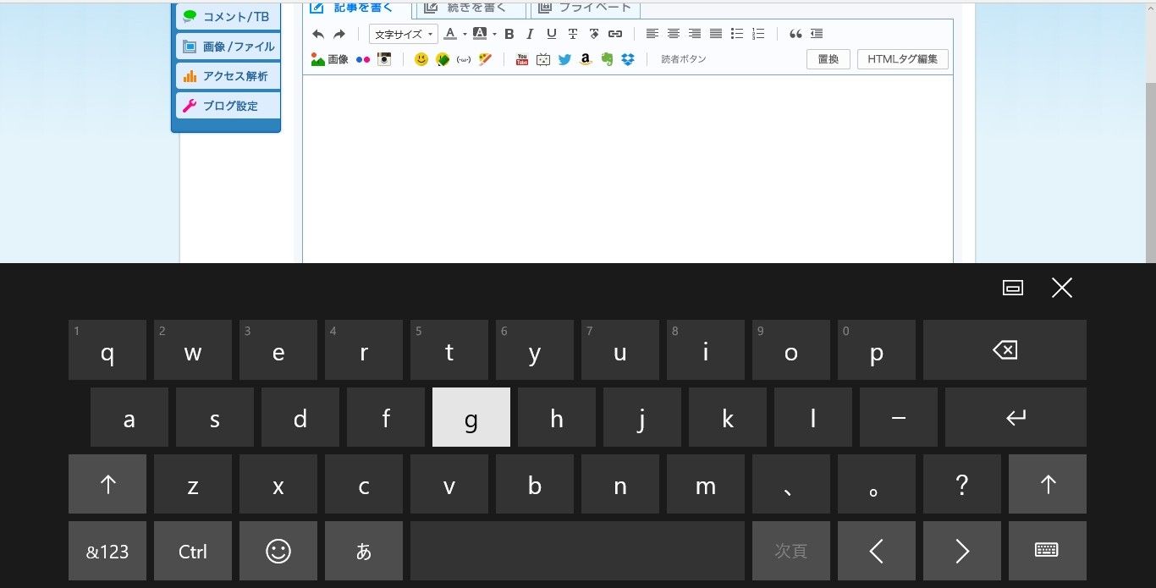Screen dimensions: 1156x588
Task: Embed a YouTube video
Action: coord(522,59)
